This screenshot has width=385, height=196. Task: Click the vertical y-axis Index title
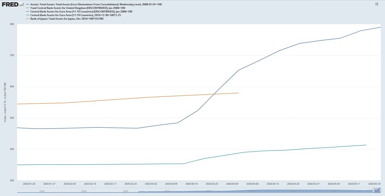5,102
